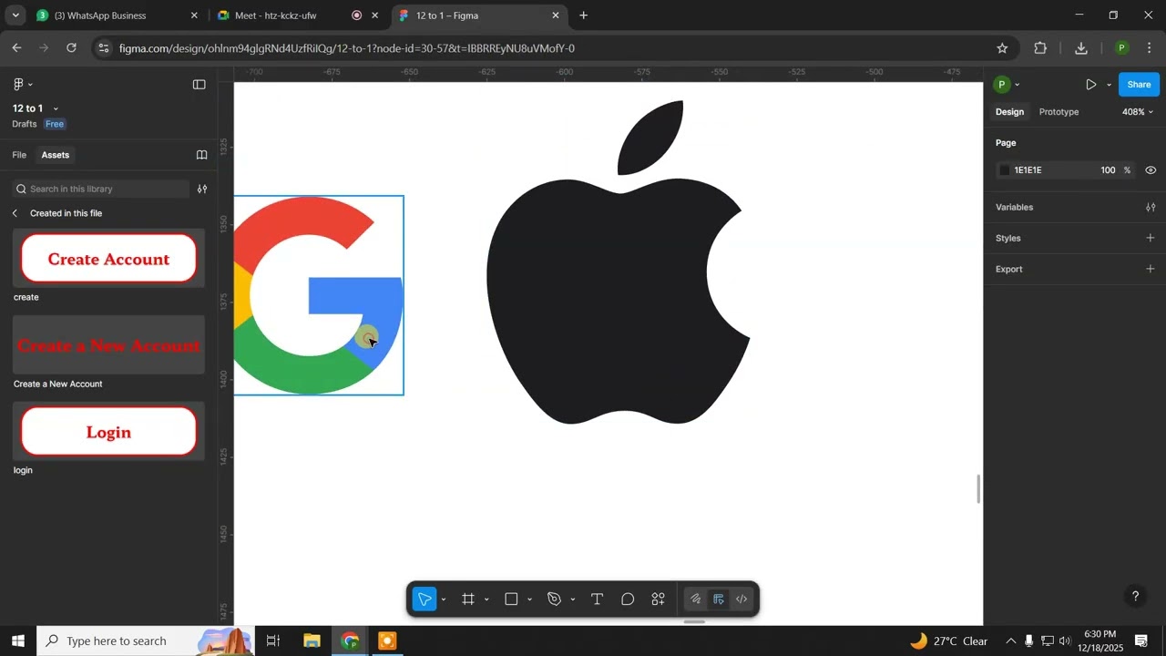
Task: Select the Login component thumbnail
Action: [x=108, y=432]
